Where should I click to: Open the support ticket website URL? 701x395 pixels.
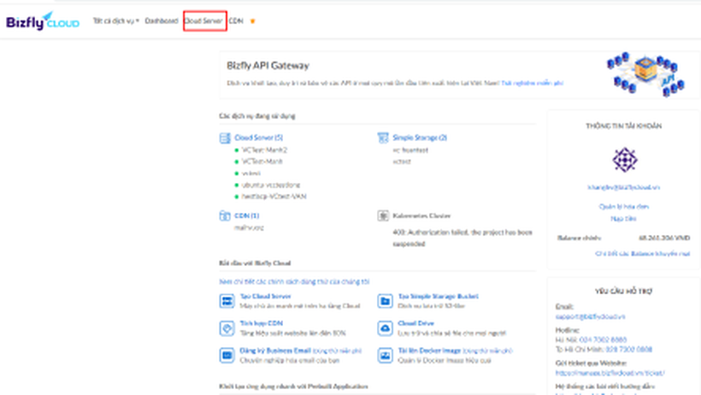610,373
